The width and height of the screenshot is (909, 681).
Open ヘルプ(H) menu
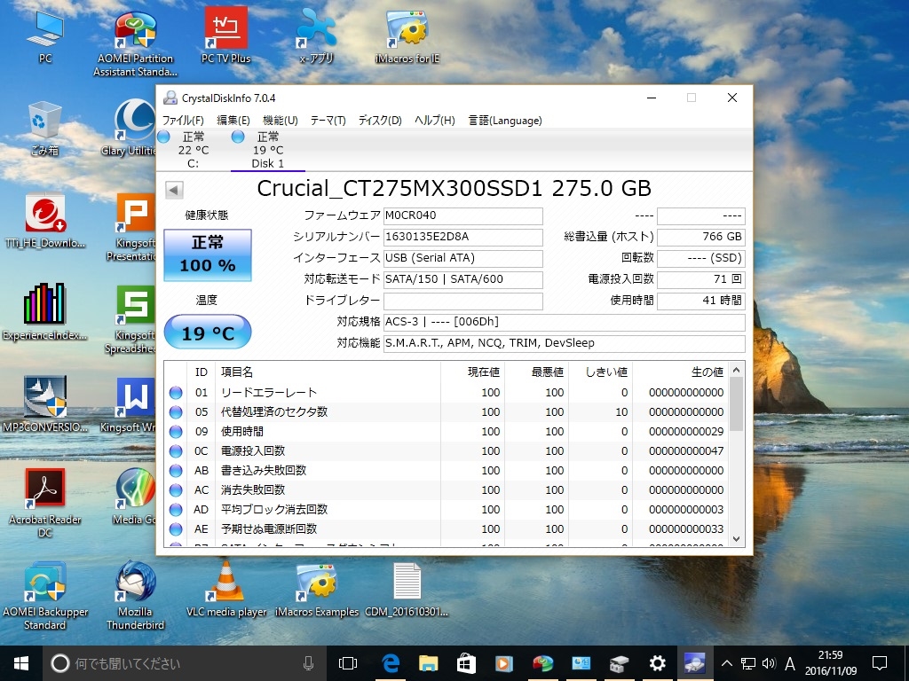point(434,121)
